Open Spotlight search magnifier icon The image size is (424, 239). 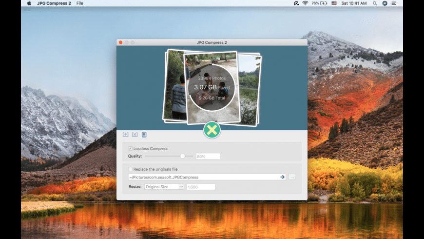pos(375,3)
